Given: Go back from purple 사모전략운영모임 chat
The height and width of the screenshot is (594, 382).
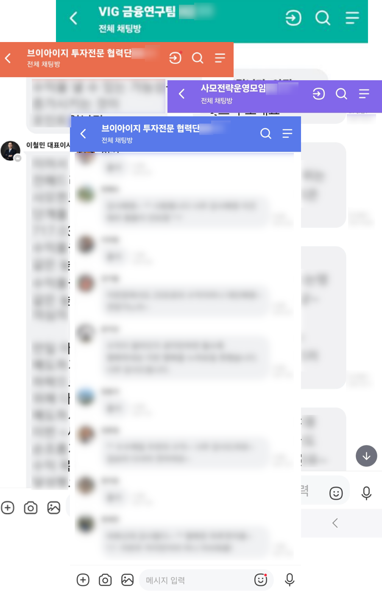Looking at the screenshot, I should point(182,94).
